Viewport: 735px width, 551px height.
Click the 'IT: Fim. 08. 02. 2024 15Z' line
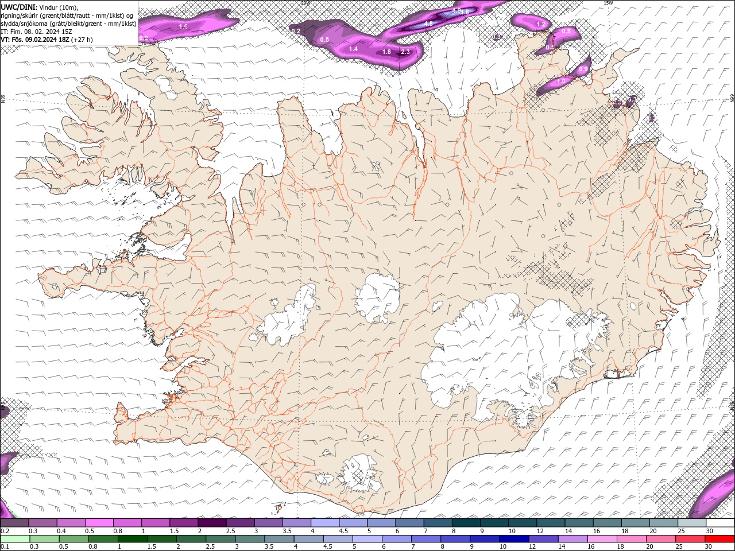(36, 32)
